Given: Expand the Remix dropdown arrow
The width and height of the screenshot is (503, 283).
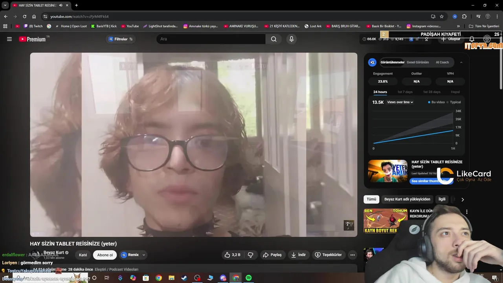Looking at the screenshot, I should click(144, 255).
